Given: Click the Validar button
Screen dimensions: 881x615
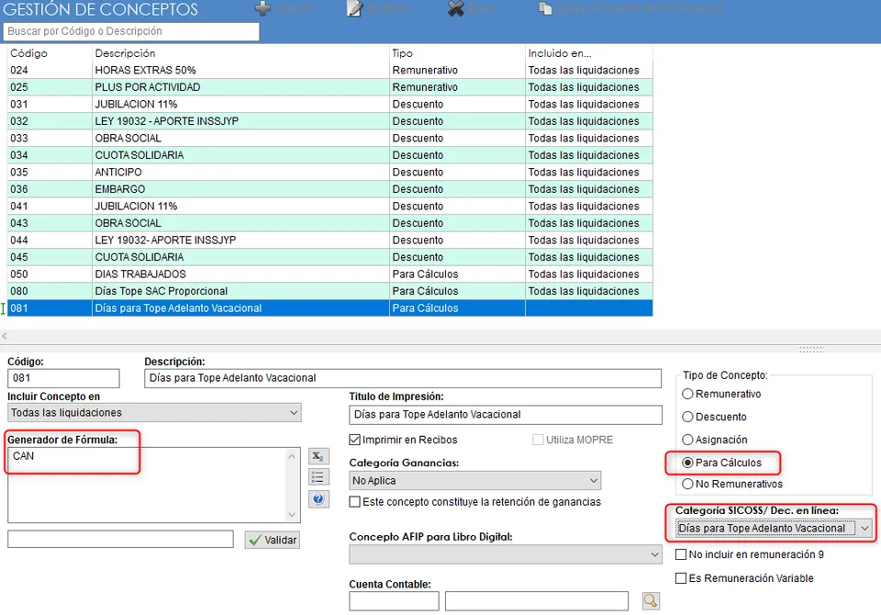Looking at the screenshot, I should coord(272,540).
